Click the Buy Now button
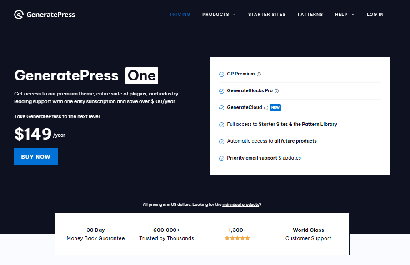 coord(36,156)
